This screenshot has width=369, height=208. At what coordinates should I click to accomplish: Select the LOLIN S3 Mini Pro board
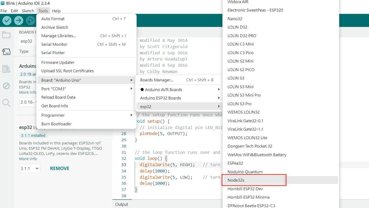[280, 95]
